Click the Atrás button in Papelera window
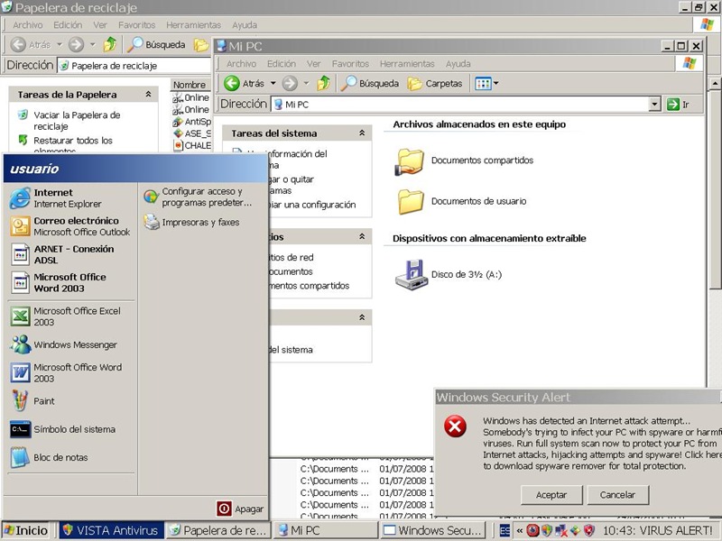722x541 pixels. click(x=31, y=44)
